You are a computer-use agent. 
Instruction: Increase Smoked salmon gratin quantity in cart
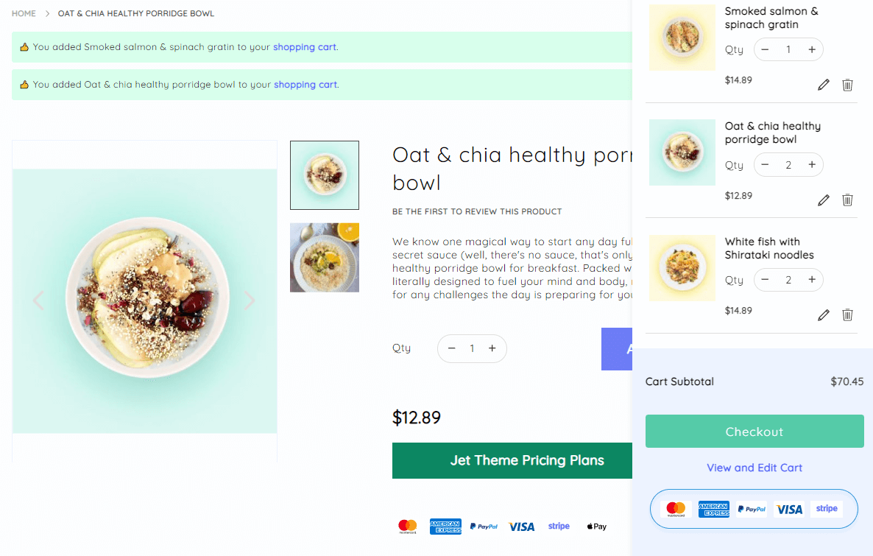click(812, 49)
